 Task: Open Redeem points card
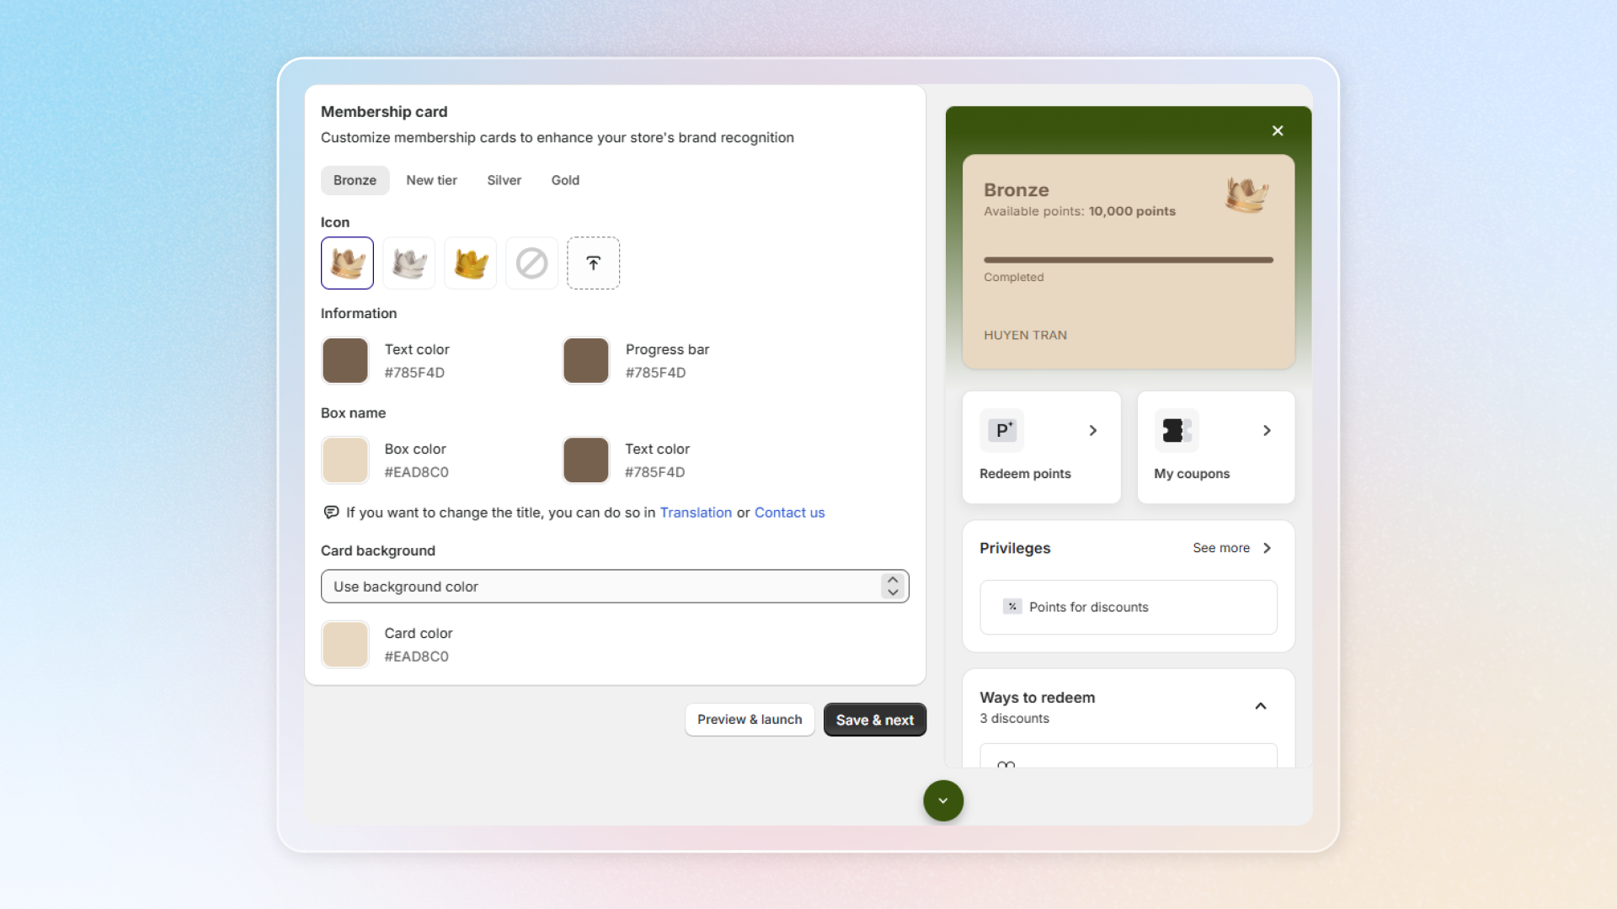[x=1041, y=447]
